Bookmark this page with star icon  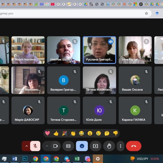(x=146, y=13)
